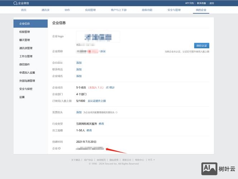Click 去认证提升上限 link

[x=97, y=101]
